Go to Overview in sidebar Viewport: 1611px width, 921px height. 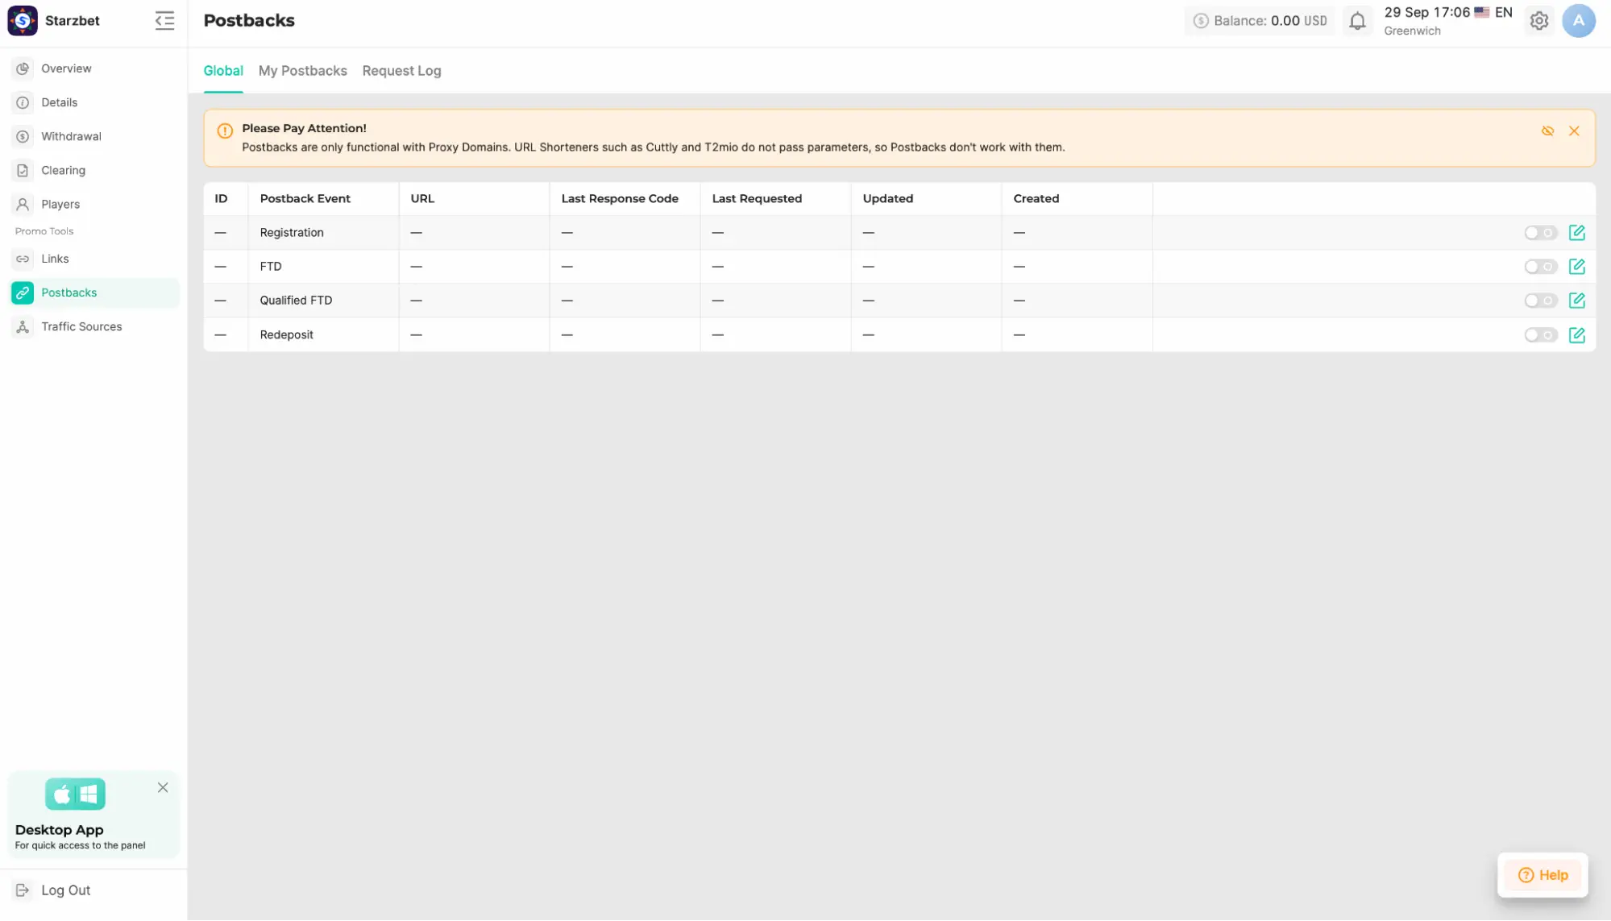(x=93, y=68)
